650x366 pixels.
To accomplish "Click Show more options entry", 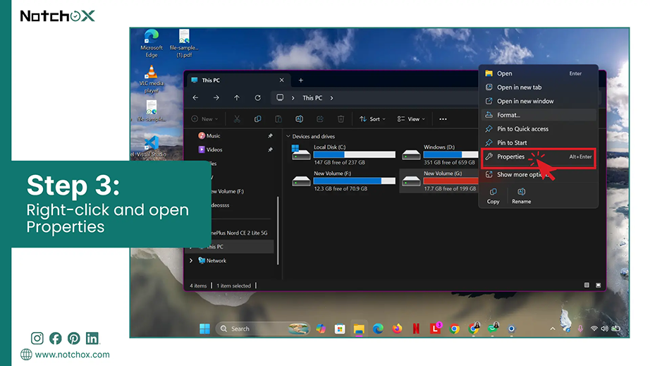I will (x=539, y=174).
